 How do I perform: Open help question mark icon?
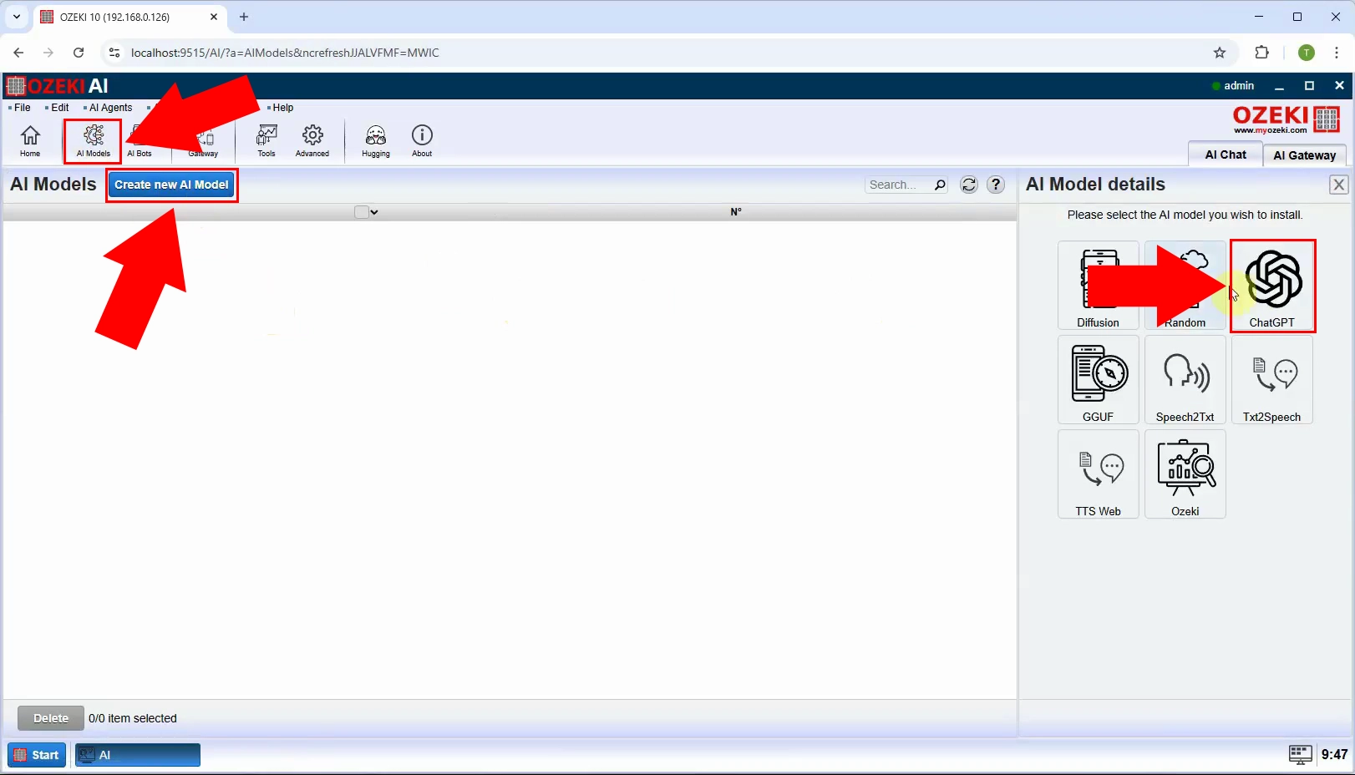click(996, 185)
